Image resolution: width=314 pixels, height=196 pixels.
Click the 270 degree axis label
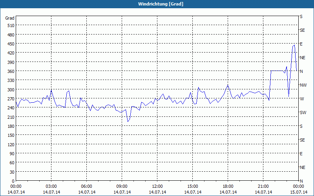(x=11, y=99)
